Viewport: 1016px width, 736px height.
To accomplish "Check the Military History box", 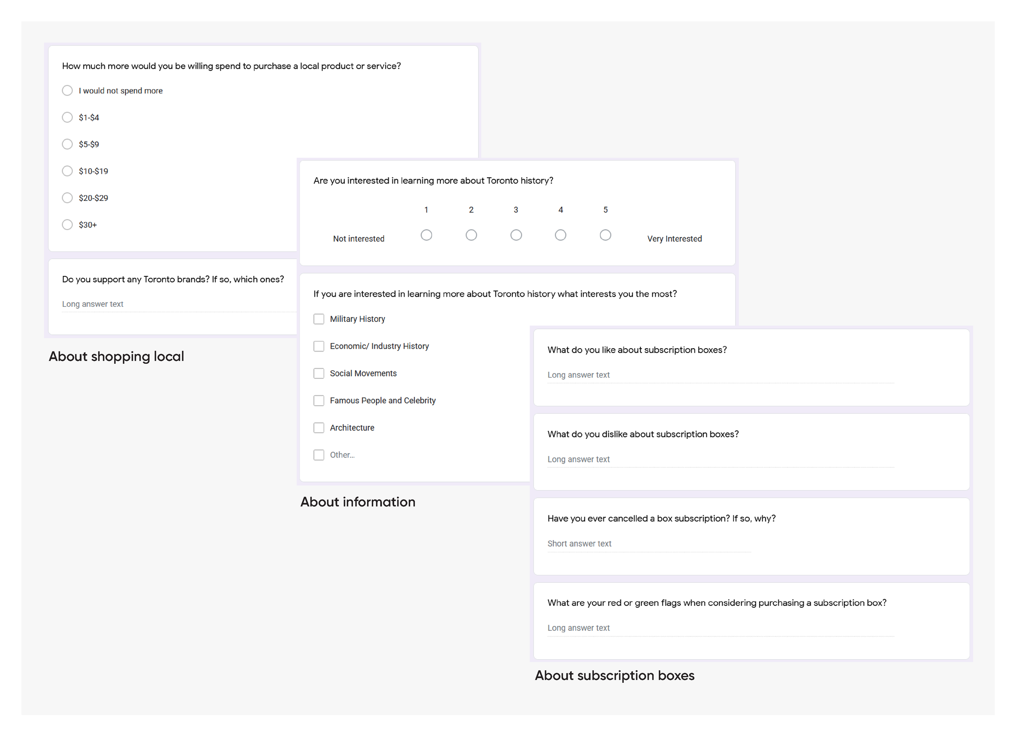I will [x=319, y=319].
